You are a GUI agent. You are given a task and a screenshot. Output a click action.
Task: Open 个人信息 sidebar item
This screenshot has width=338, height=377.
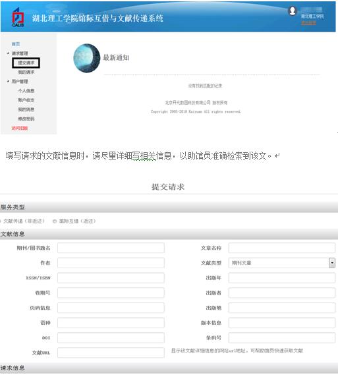pyautogui.click(x=26, y=91)
